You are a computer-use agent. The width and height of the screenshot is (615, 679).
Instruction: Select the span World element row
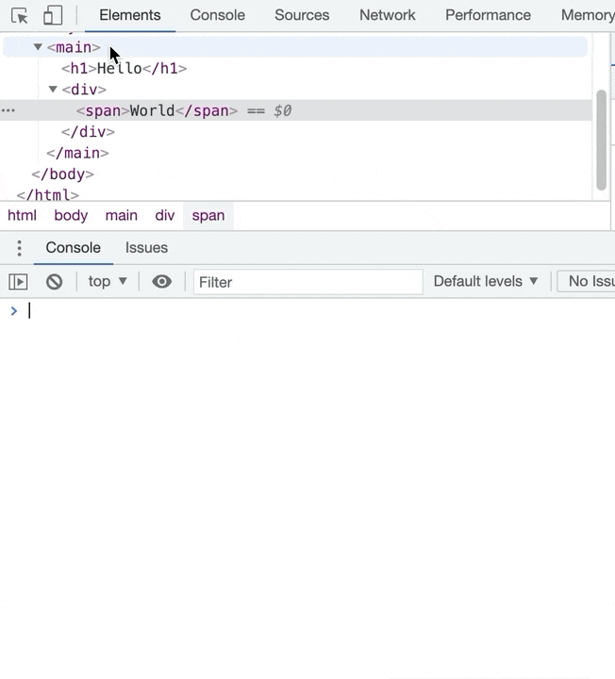pyautogui.click(x=296, y=111)
